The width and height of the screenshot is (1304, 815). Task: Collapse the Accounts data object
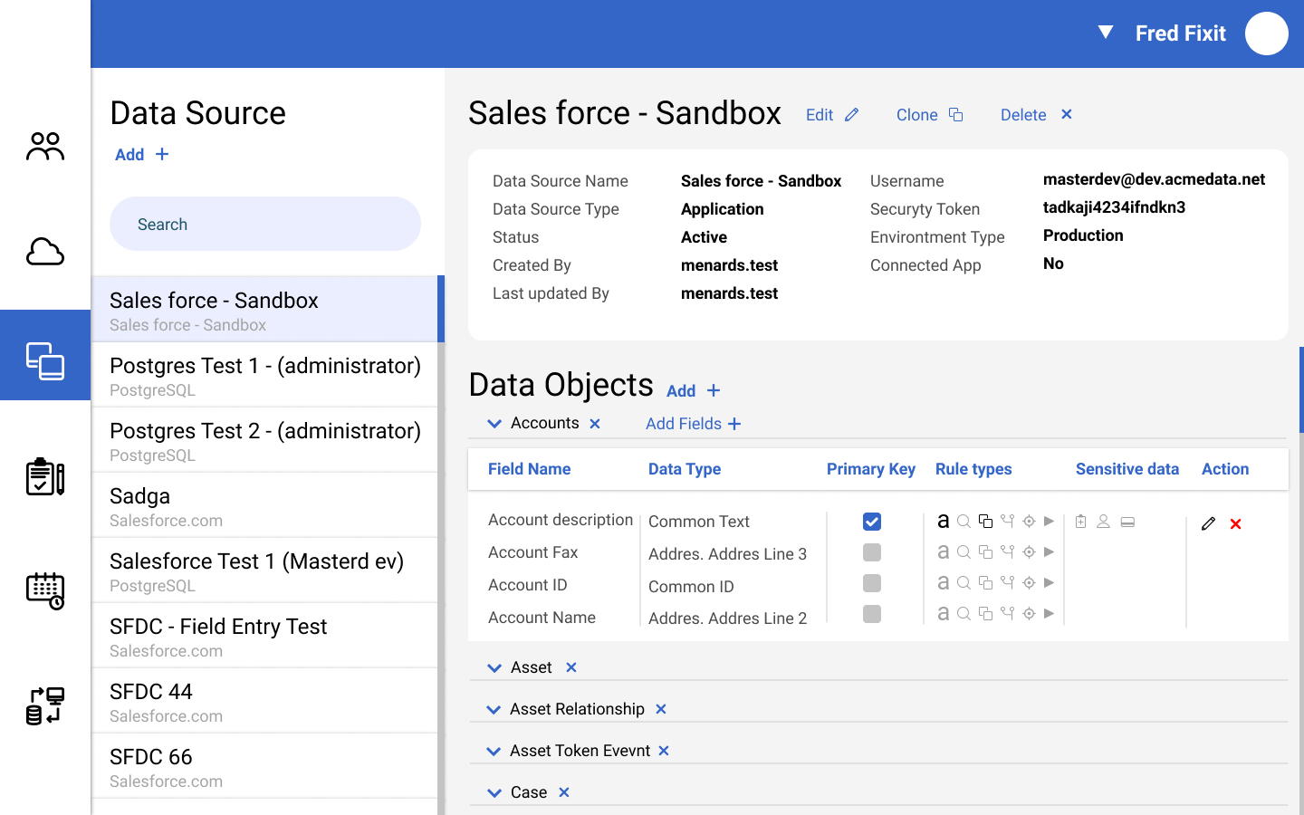[x=494, y=424]
